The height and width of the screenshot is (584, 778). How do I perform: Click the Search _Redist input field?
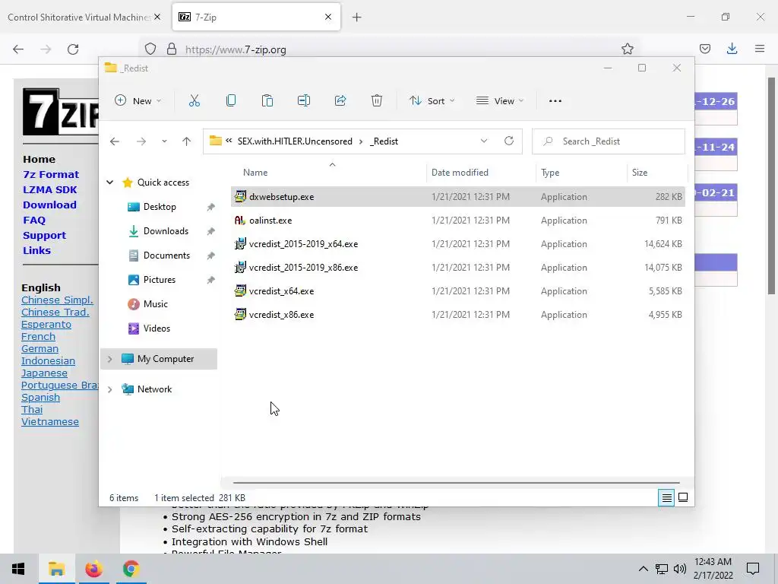click(x=609, y=141)
